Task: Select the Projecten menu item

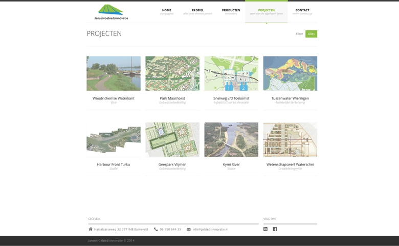Action: click(267, 12)
